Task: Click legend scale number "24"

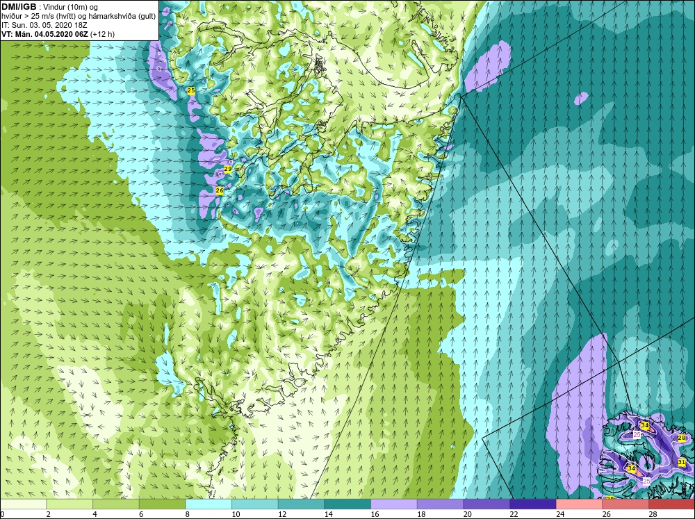Action: (x=559, y=514)
